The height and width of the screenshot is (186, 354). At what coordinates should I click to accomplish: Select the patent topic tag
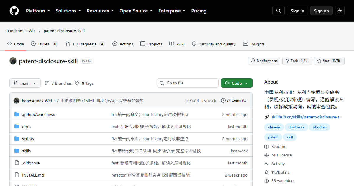(x=273, y=137)
